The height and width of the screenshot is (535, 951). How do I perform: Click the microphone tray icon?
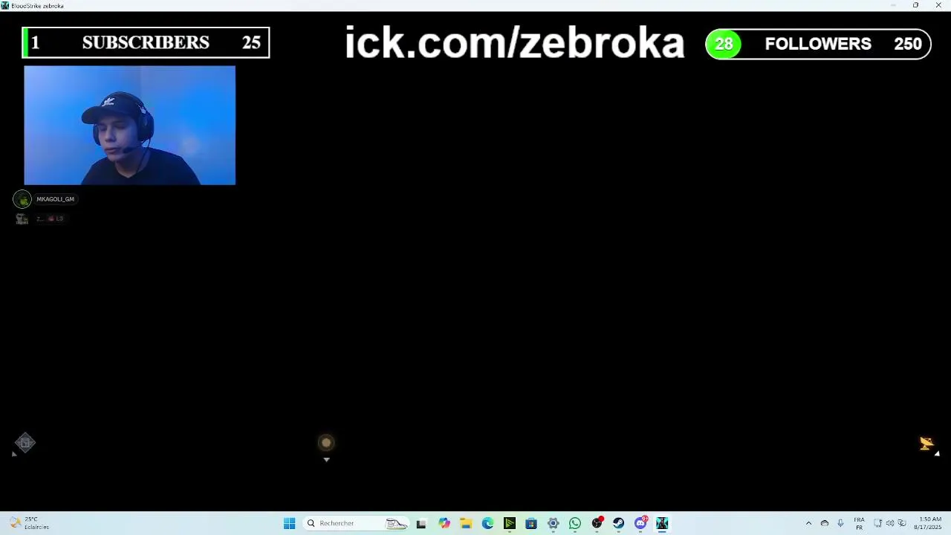click(x=840, y=523)
